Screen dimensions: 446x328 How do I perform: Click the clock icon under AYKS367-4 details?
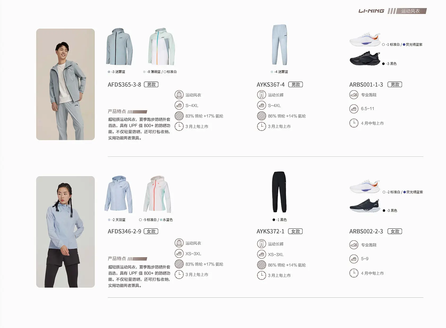(261, 126)
